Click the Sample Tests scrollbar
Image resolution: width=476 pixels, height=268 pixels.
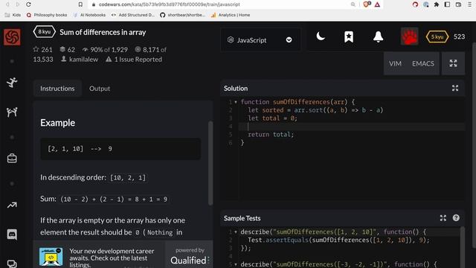coord(463,246)
